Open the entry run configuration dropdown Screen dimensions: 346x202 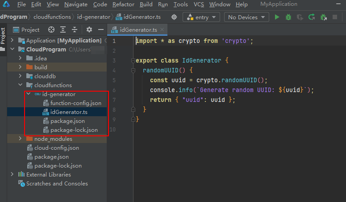(x=201, y=17)
